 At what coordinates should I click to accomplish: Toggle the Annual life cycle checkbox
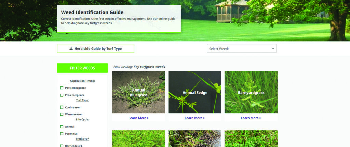(x=62, y=127)
